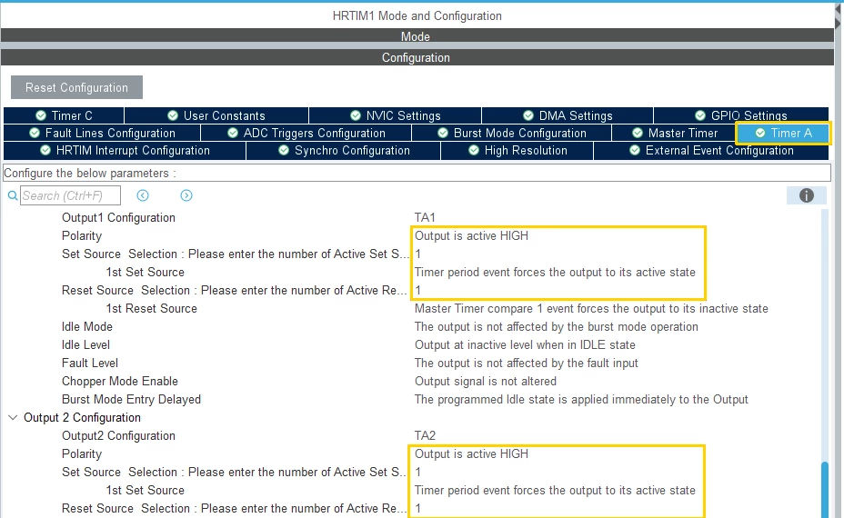Select the Fault Level label
This screenshot has width=844, height=518.
pyautogui.click(x=90, y=364)
